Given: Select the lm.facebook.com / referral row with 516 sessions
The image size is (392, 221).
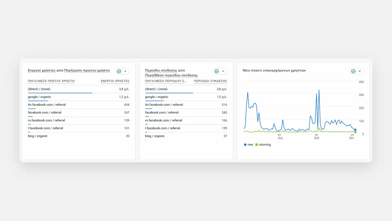Looking at the screenshot, I should (186, 105).
